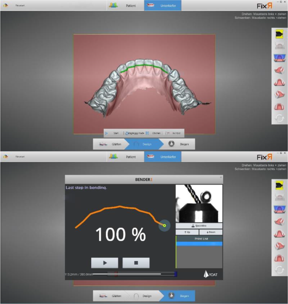
Task: Click the Eject Wire button
Action: point(199,226)
